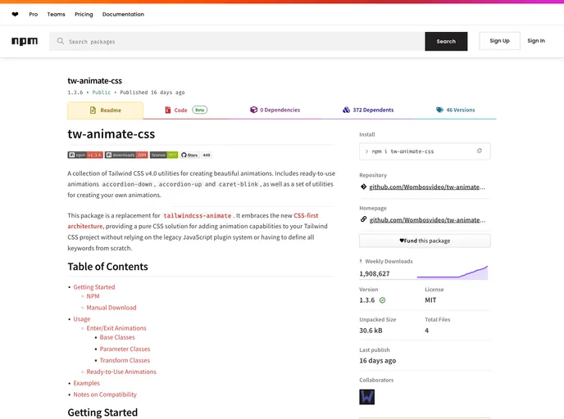Click the tw-animate-css package title at top

tap(94, 81)
